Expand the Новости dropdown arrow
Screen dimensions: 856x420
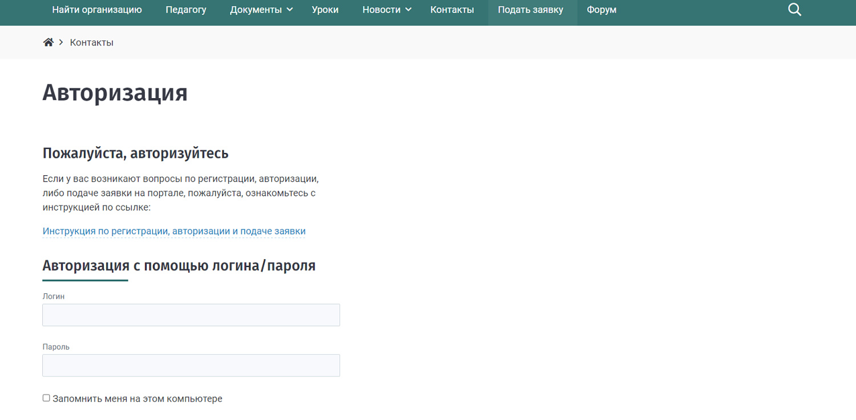[409, 10]
